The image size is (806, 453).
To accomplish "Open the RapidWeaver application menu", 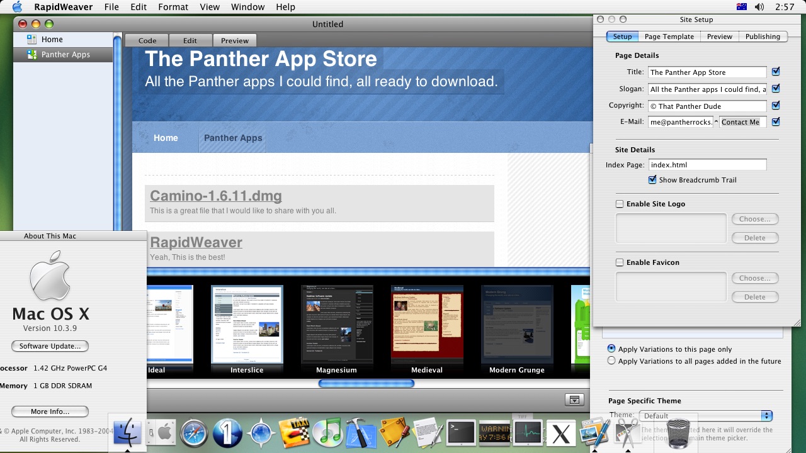I will pos(63,7).
